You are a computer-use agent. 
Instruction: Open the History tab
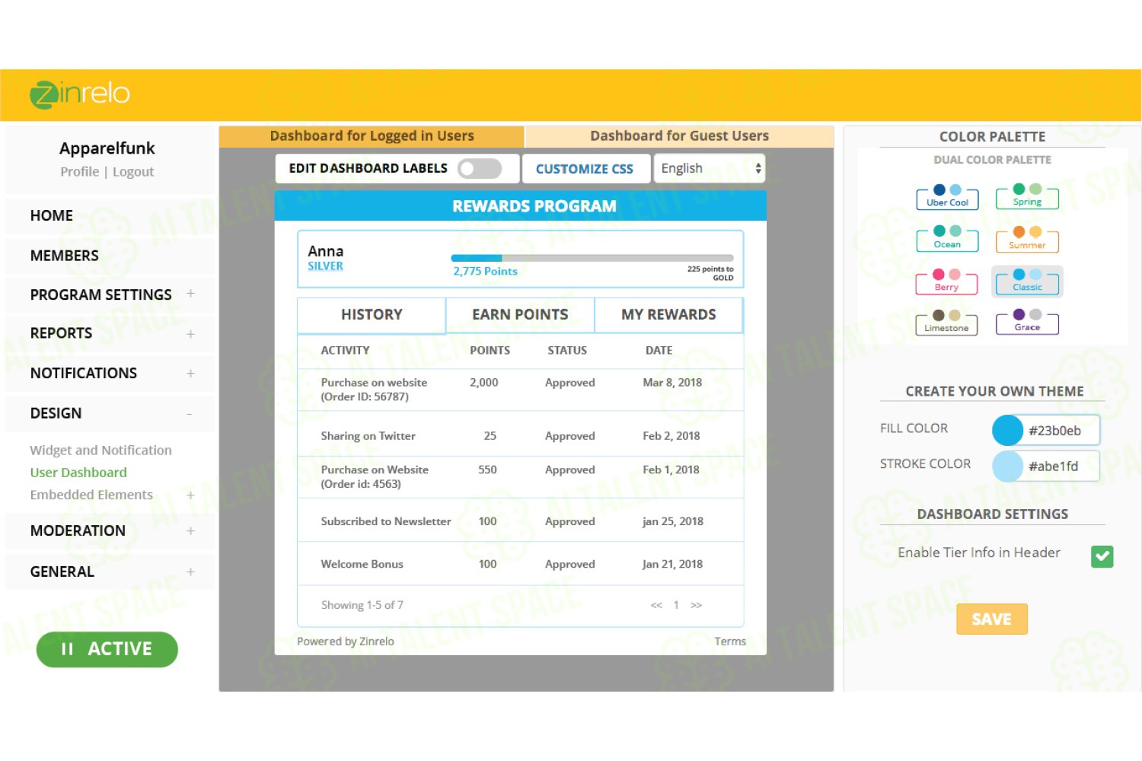pyautogui.click(x=372, y=315)
